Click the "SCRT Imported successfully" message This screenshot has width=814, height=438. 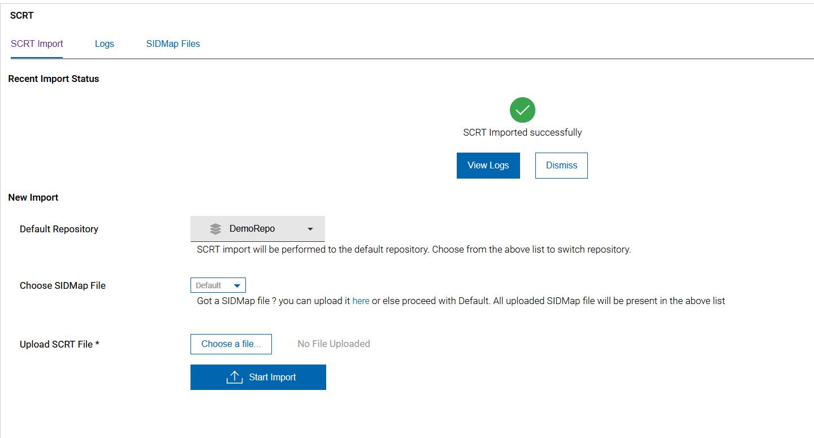pos(522,132)
